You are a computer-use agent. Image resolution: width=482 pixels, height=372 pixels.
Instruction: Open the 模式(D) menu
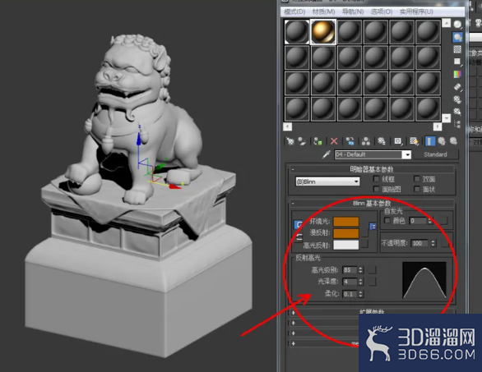click(x=294, y=11)
